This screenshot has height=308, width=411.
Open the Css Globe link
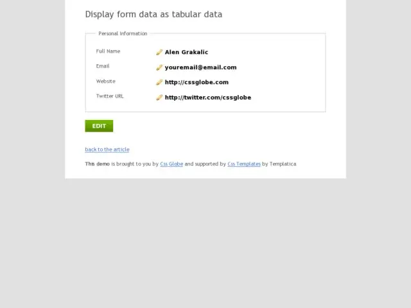pos(171,164)
